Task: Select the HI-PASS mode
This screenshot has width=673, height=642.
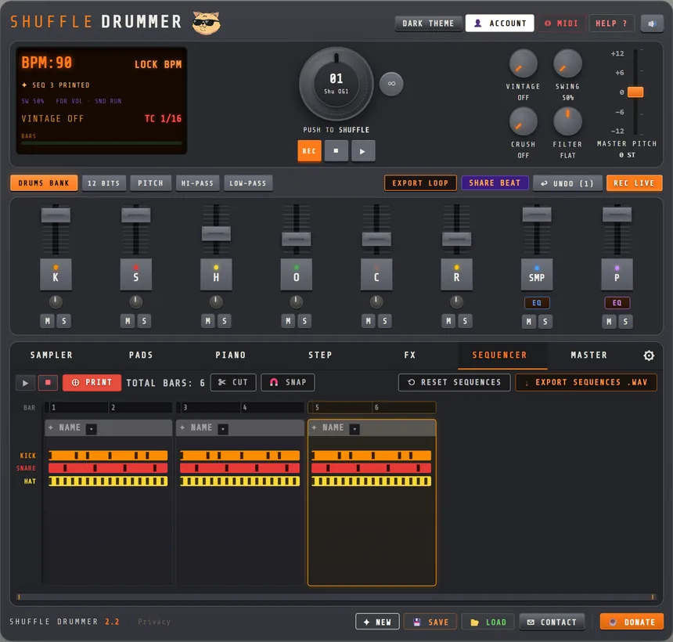Action: [x=197, y=183]
